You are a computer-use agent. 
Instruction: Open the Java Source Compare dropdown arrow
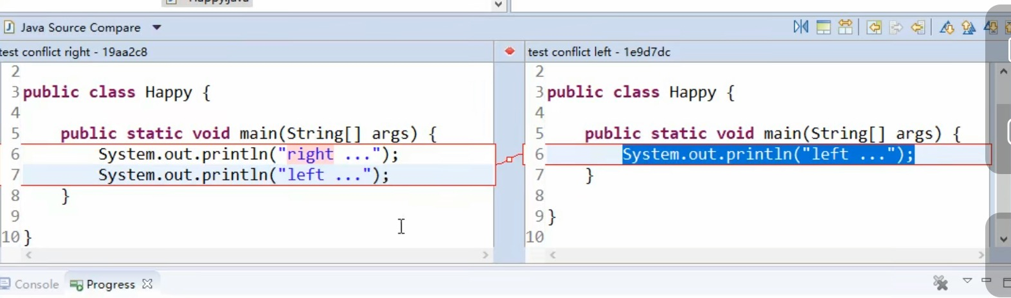[x=156, y=28]
